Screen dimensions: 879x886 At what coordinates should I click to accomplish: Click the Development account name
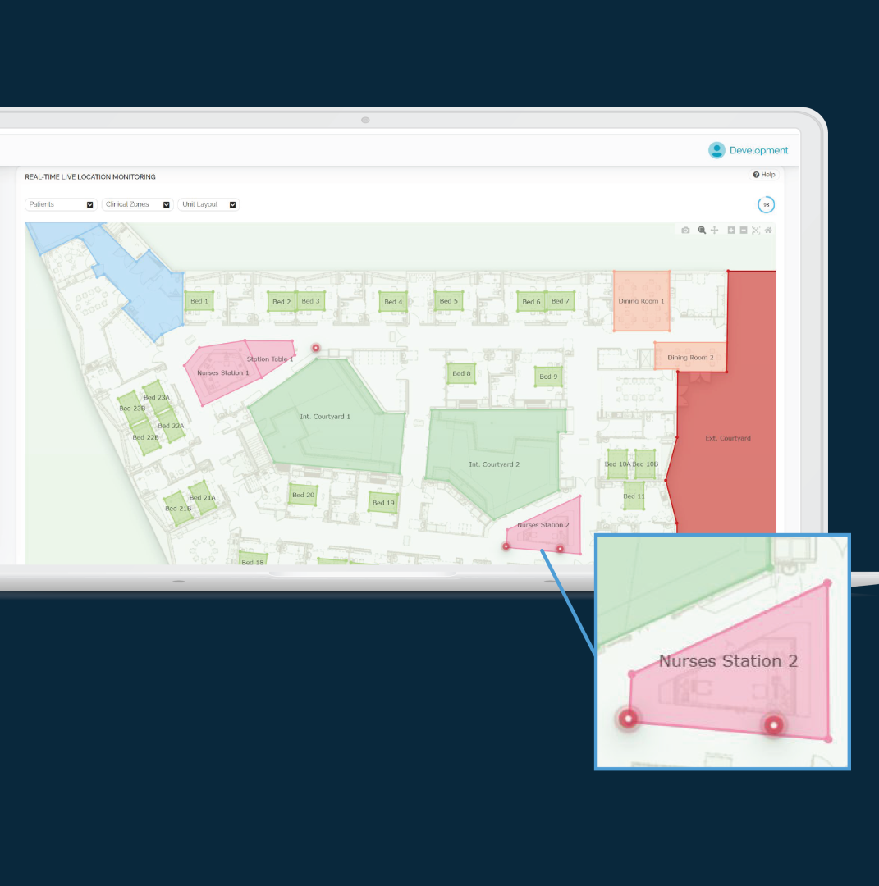point(758,150)
